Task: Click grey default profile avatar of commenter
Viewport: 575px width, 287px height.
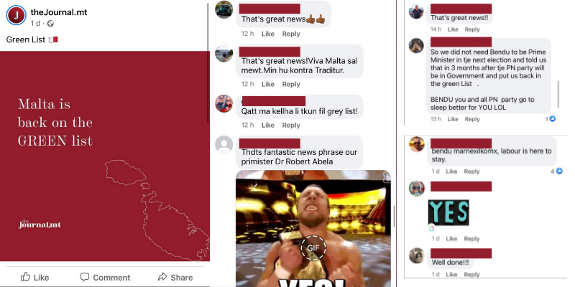Action: (x=224, y=144)
